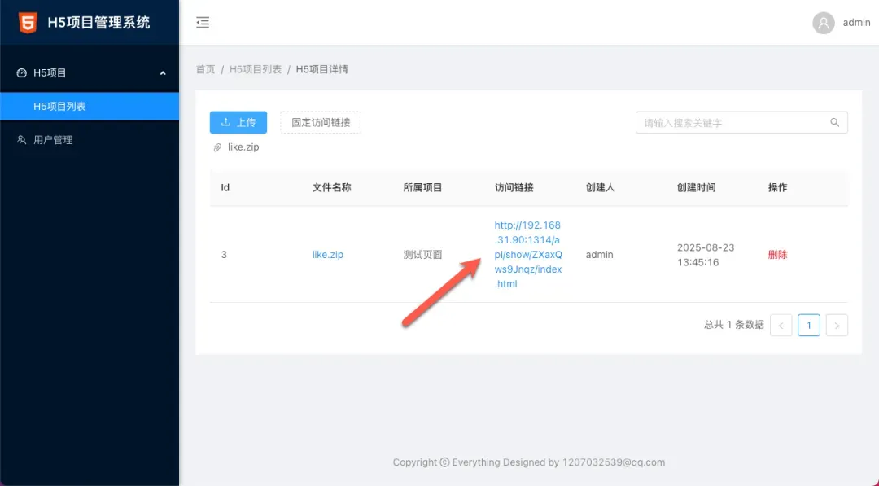Collapse the H5项目 submenu using its chevron

point(163,73)
